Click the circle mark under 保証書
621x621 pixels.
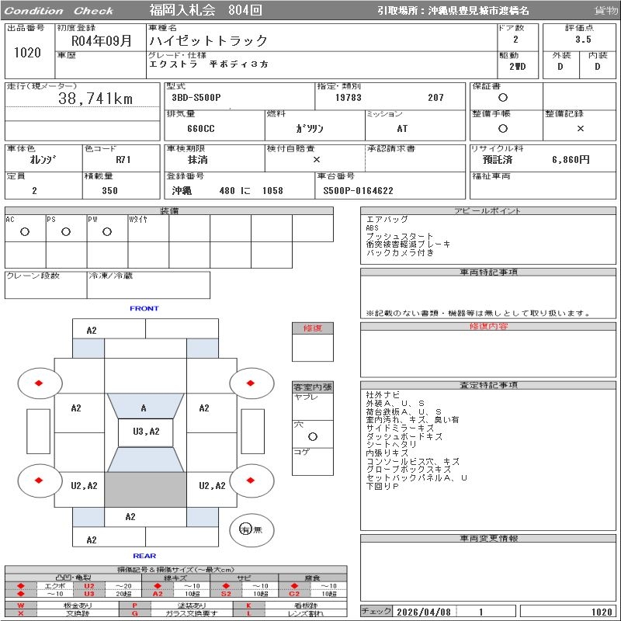tap(503, 98)
